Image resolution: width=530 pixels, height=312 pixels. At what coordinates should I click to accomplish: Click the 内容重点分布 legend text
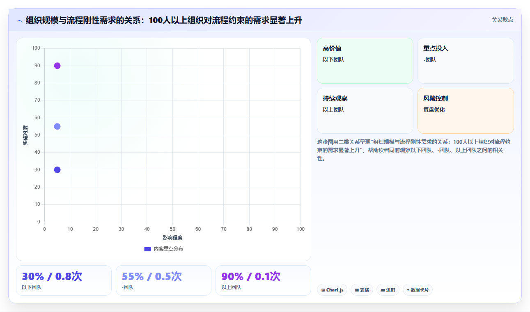click(168, 249)
